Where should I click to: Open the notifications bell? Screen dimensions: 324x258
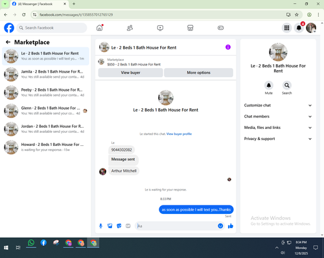(299, 28)
